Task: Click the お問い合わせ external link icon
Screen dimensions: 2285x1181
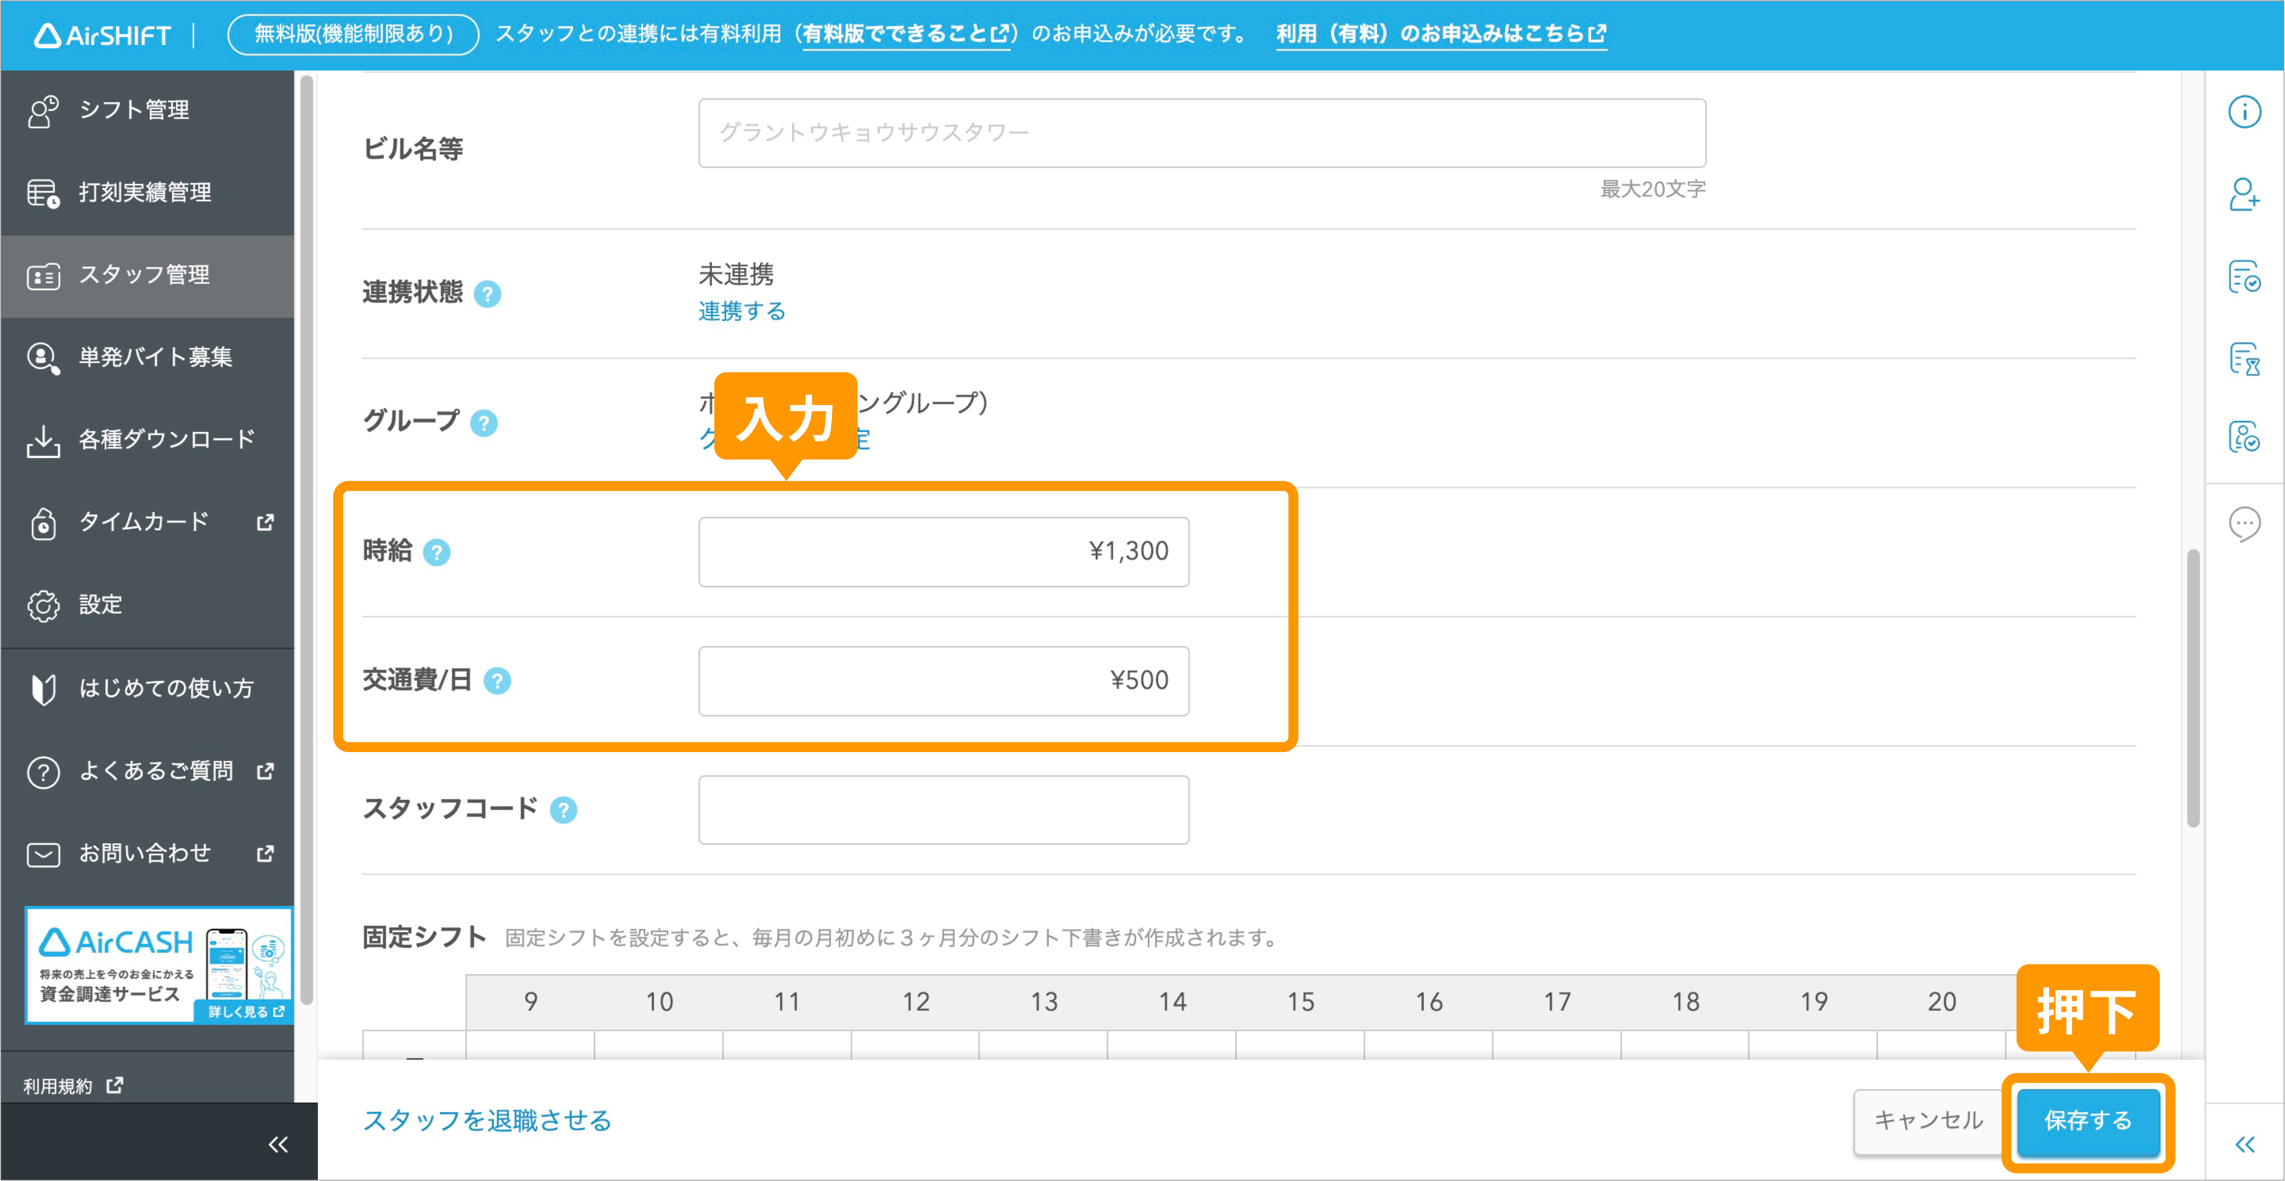Action: coord(264,854)
